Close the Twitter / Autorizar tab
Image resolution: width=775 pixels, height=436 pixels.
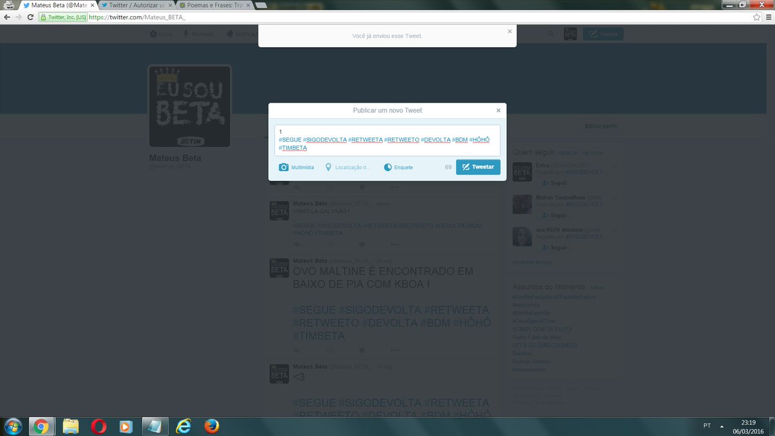click(x=169, y=5)
